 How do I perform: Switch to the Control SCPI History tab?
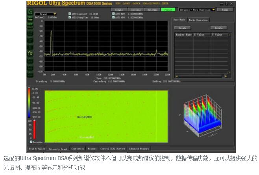(113, 149)
